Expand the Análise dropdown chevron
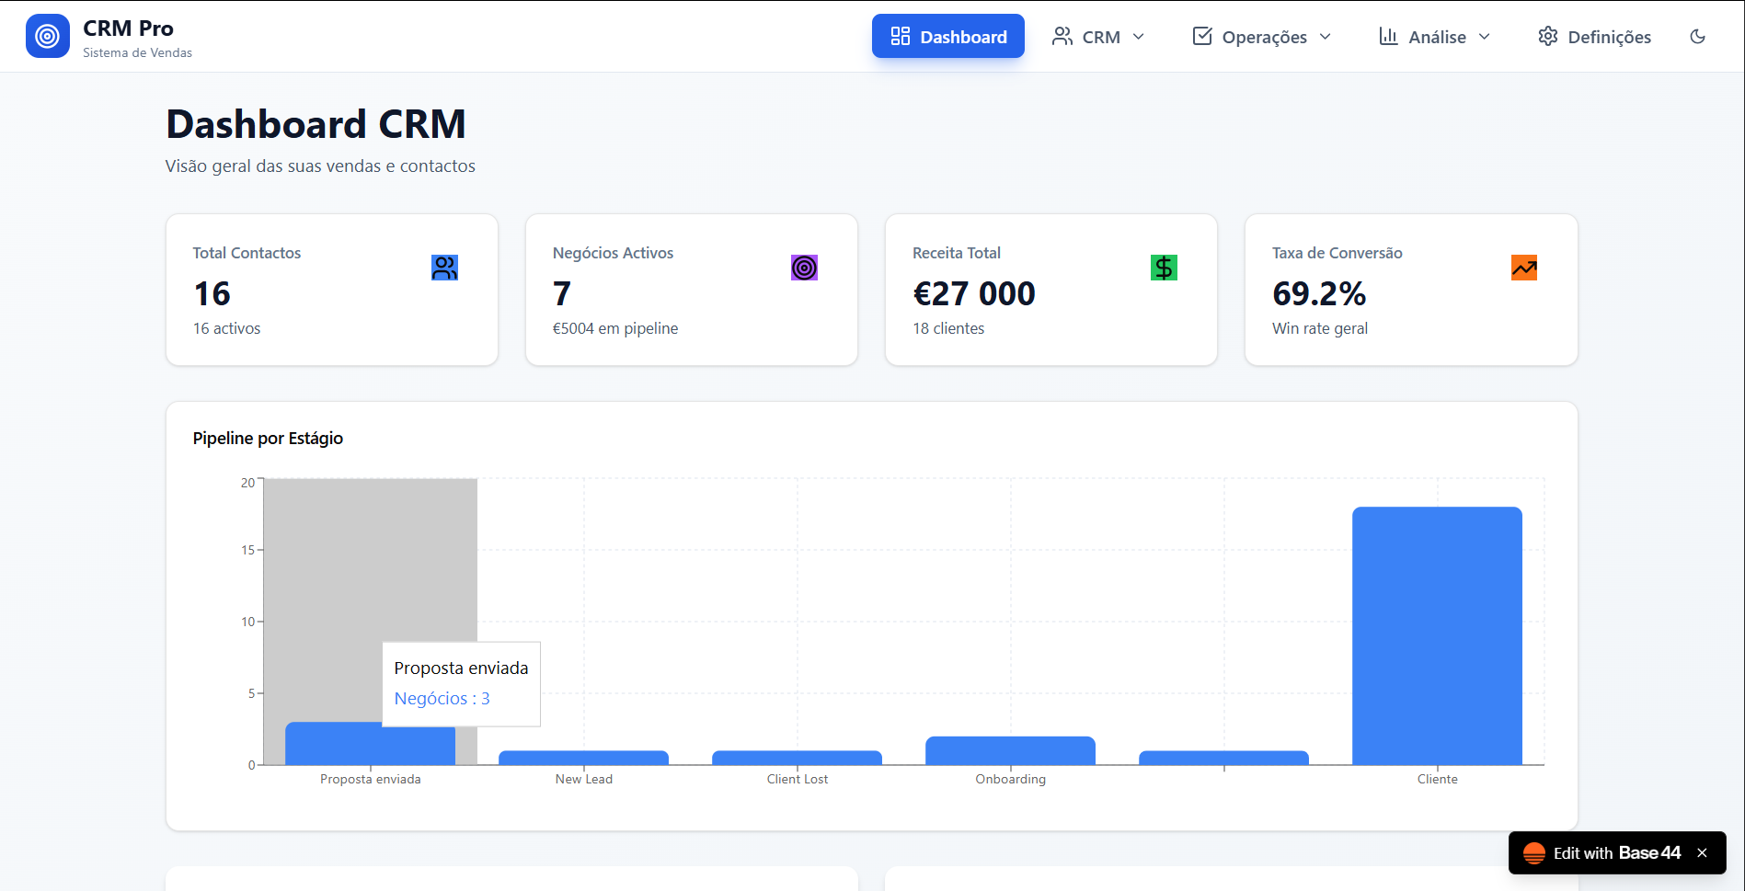The width and height of the screenshot is (1745, 891). (x=1485, y=36)
